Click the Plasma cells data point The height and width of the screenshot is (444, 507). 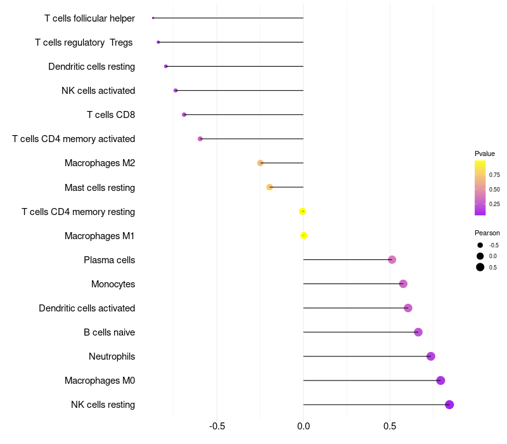[392, 259]
